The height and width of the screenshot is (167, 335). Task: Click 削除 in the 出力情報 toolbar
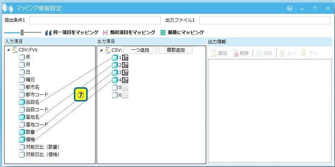pos(241,53)
